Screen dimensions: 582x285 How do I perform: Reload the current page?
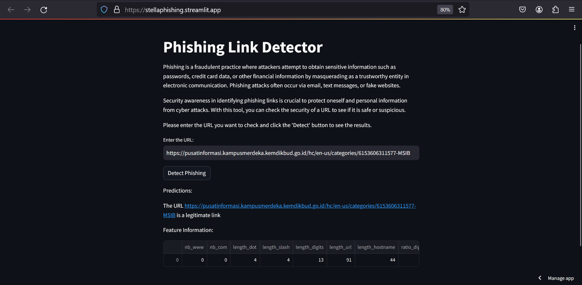coord(44,10)
